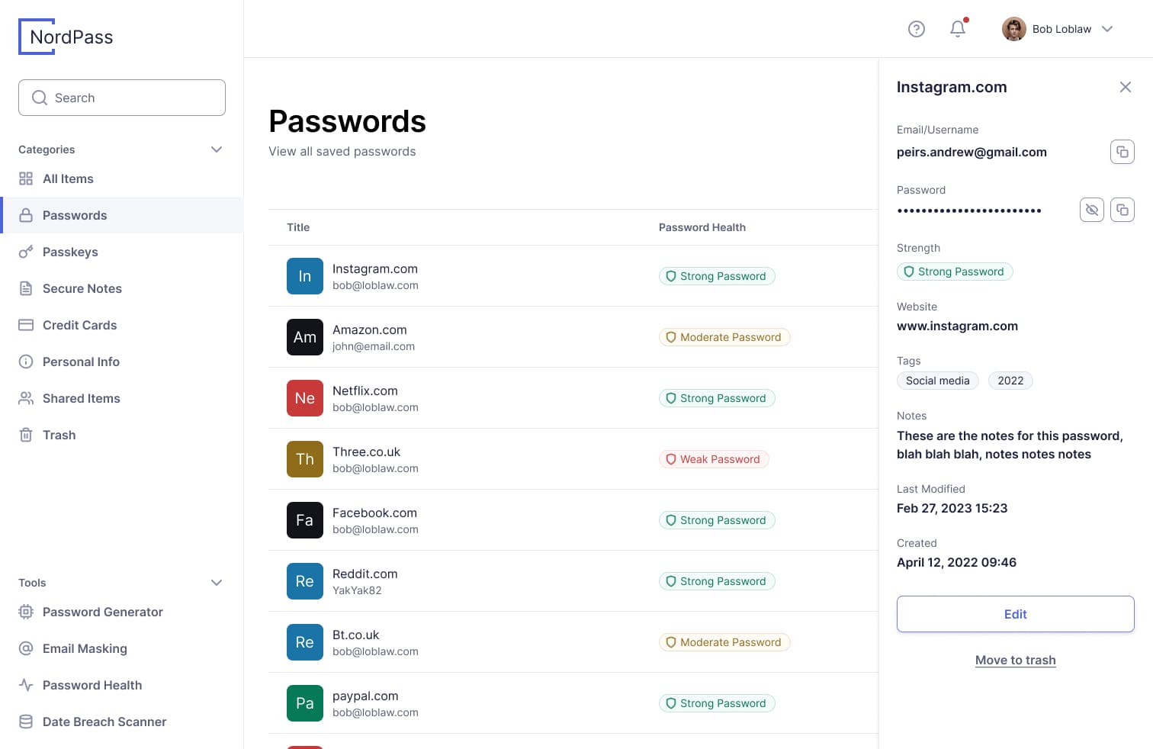Image resolution: width=1153 pixels, height=749 pixels.
Task: Click the Amazon.com 'Am' tile
Action: pyautogui.click(x=305, y=337)
